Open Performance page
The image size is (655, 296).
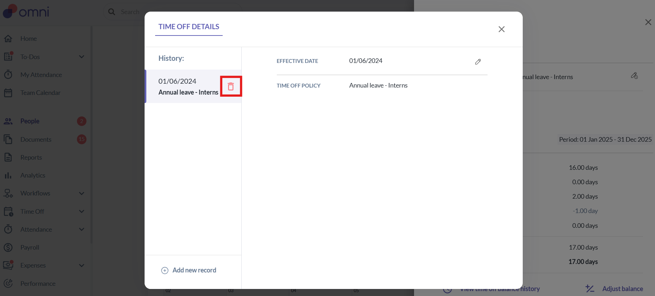pyautogui.click(x=38, y=284)
